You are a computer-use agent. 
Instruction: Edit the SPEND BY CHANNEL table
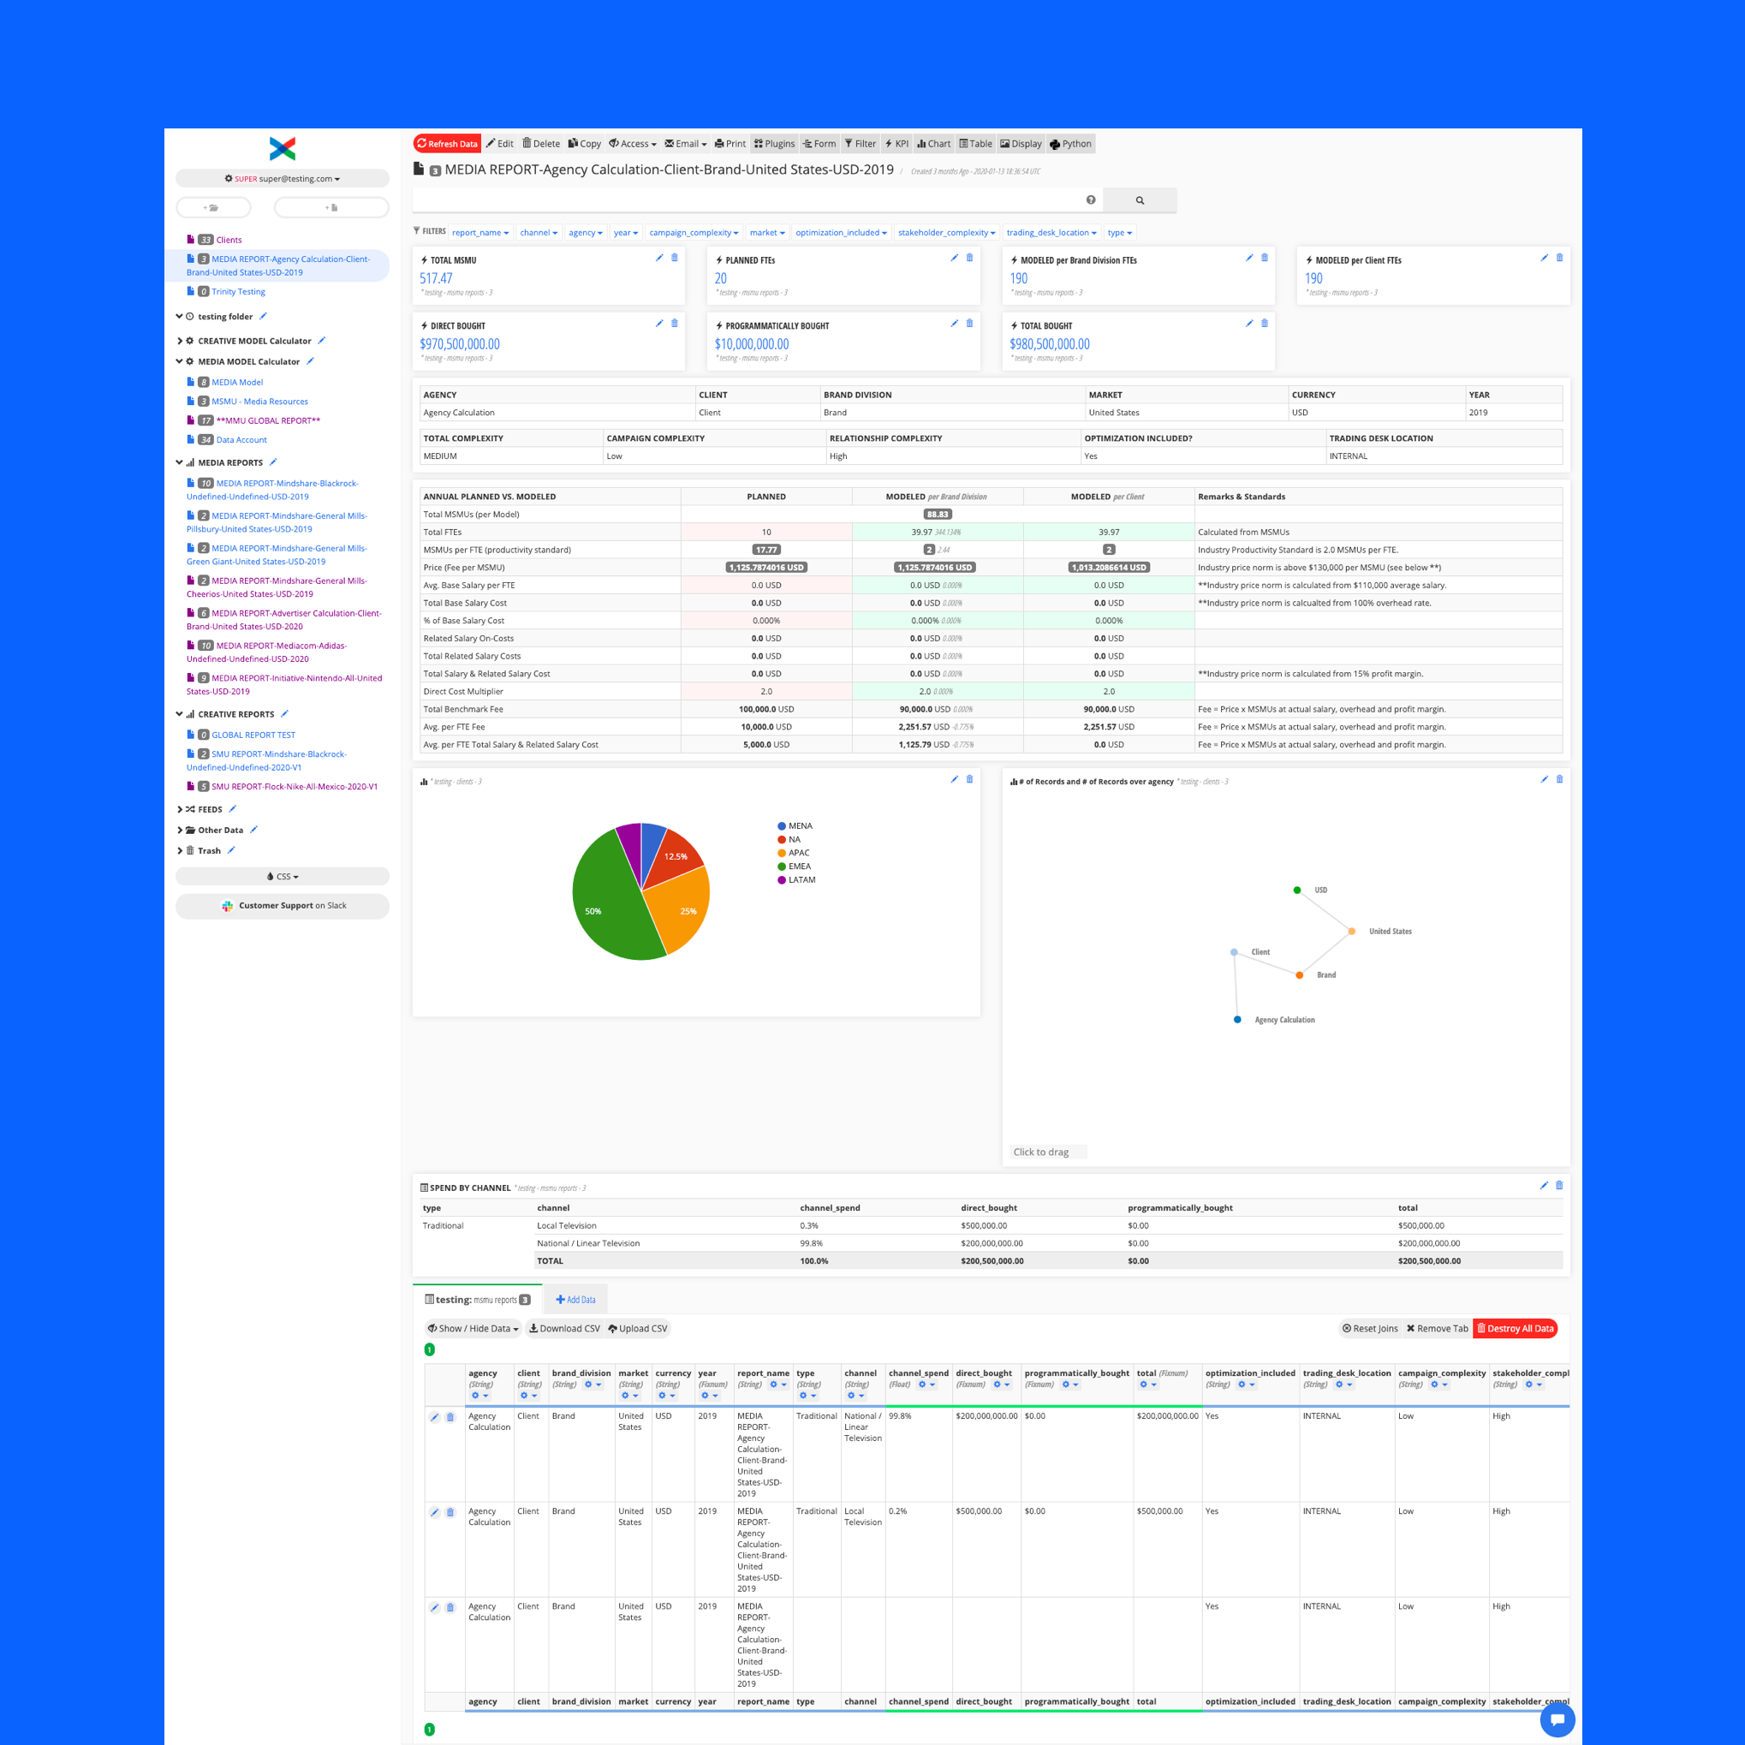coord(1544,1186)
